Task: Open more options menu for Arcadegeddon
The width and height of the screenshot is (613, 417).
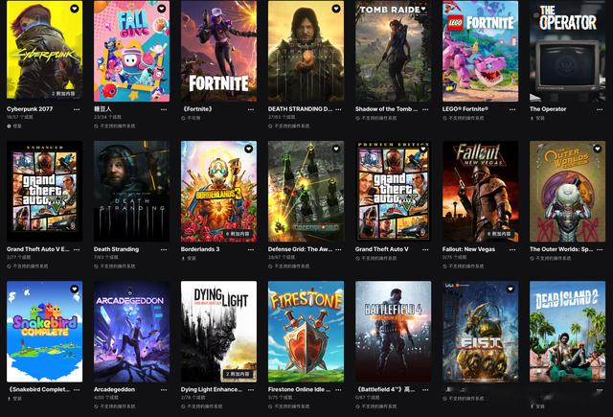Action: coord(164,390)
